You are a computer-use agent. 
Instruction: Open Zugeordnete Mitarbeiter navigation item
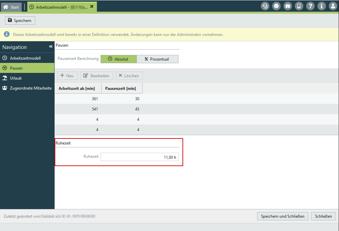coord(31,88)
